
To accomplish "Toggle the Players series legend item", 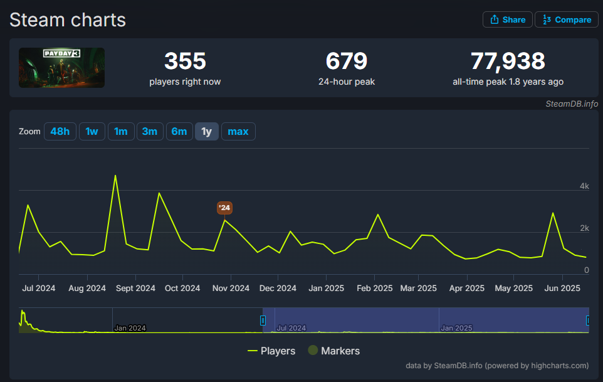I will click(x=271, y=351).
